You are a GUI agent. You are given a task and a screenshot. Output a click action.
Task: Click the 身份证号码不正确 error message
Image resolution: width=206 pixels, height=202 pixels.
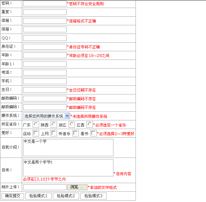tap(83, 47)
